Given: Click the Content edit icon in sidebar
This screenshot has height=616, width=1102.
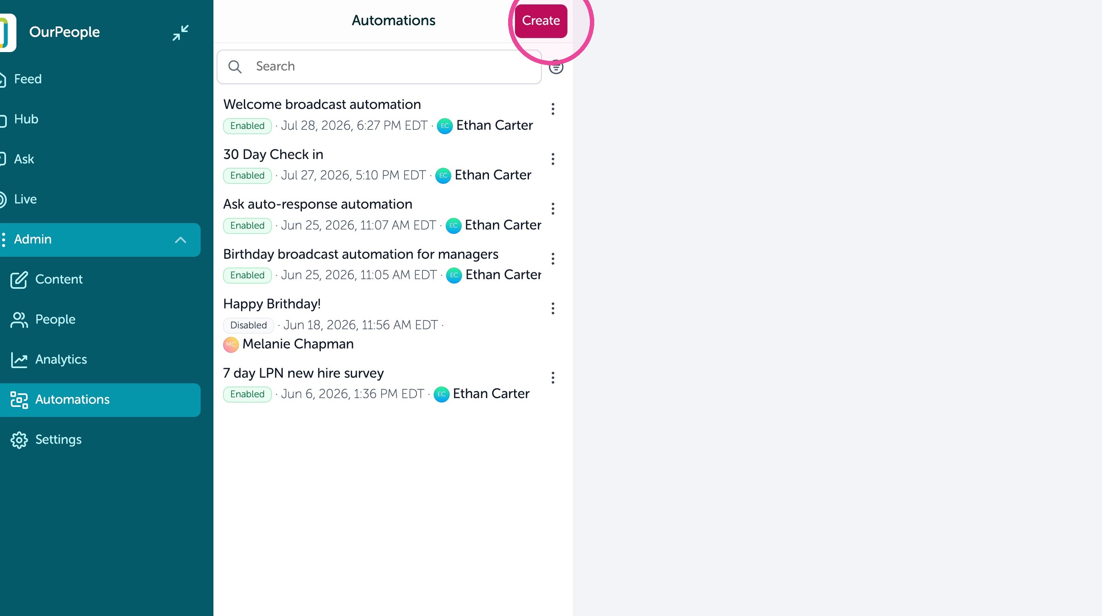Looking at the screenshot, I should pyautogui.click(x=19, y=280).
